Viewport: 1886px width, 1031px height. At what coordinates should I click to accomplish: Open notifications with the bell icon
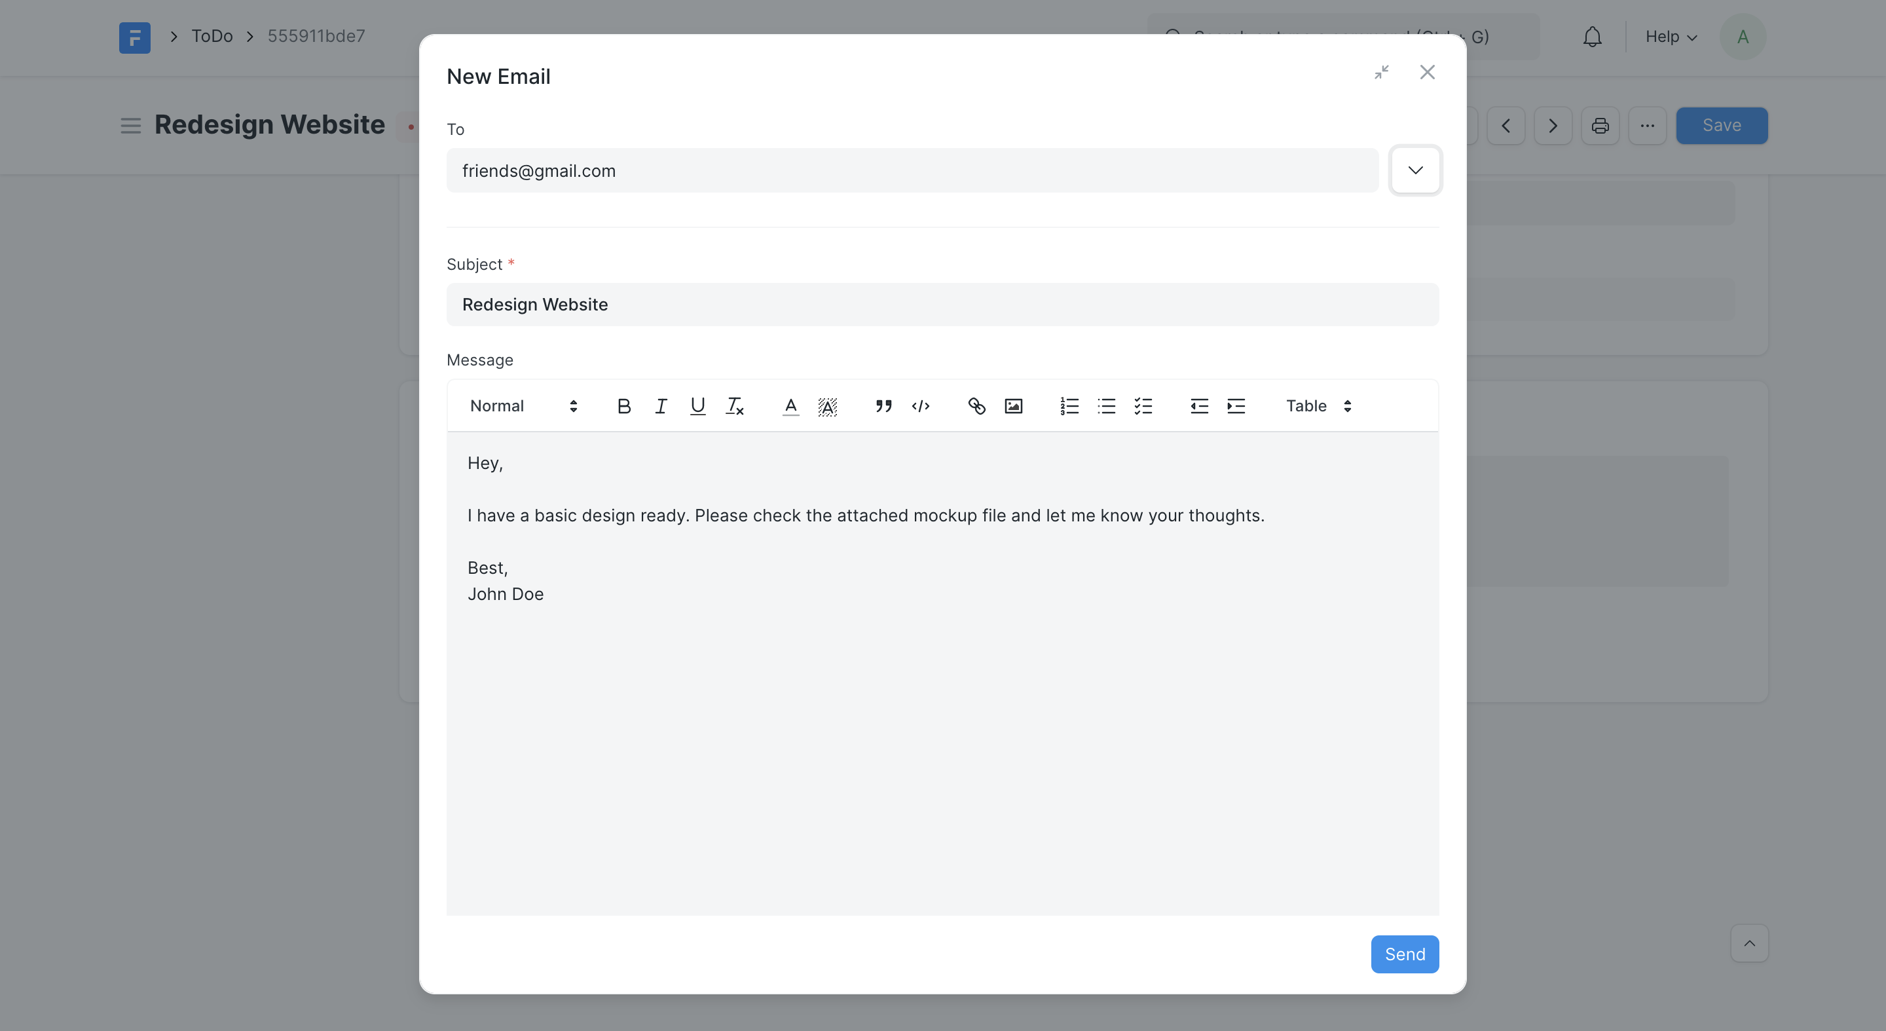click(1593, 36)
